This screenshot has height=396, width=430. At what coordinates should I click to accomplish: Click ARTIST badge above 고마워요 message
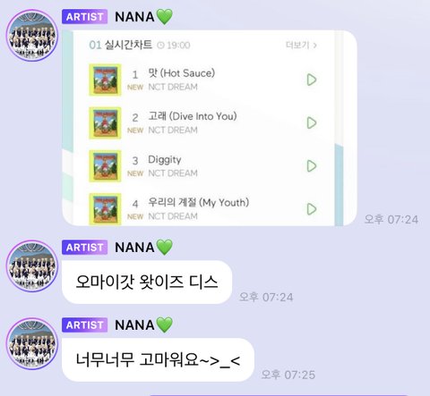click(x=84, y=324)
